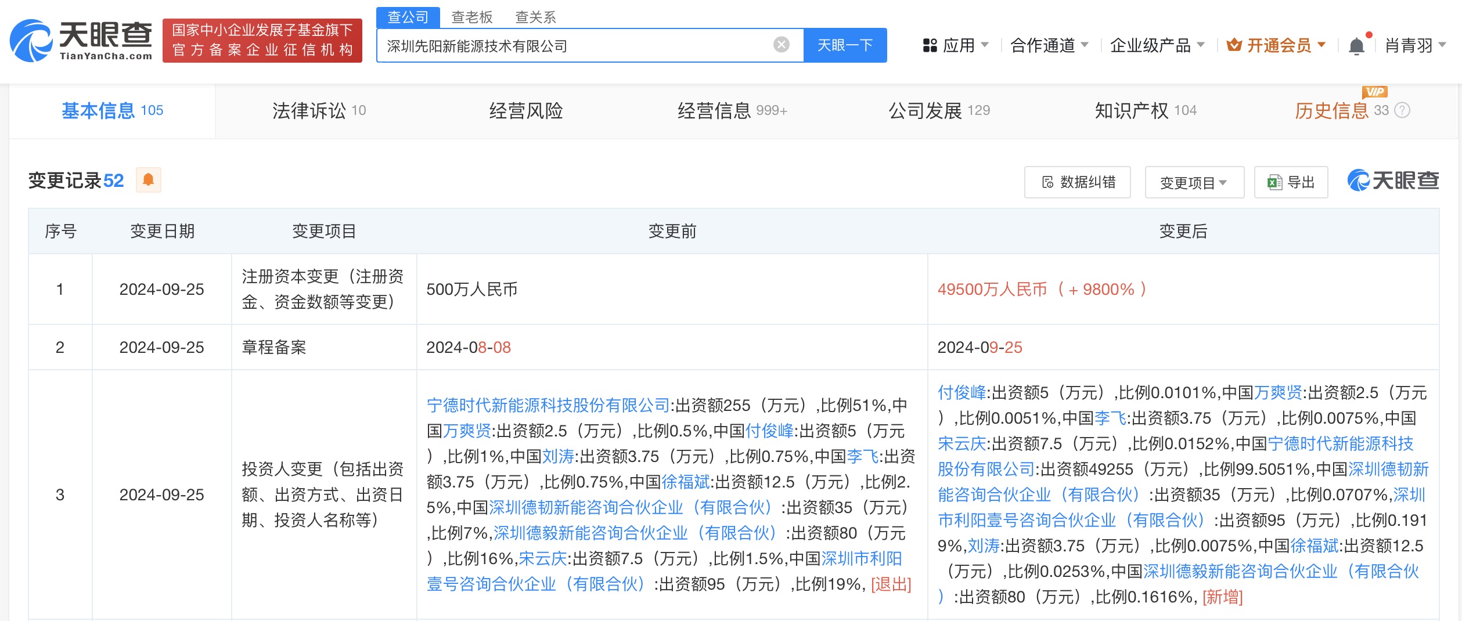
Task: Click the Excel icon on 导出 button
Action: tap(1274, 182)
